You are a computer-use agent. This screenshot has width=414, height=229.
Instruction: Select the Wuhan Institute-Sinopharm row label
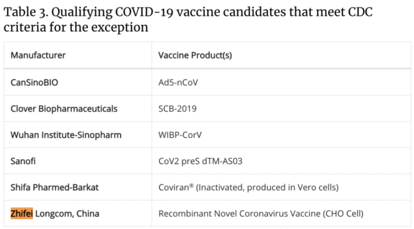click(66, 135)
